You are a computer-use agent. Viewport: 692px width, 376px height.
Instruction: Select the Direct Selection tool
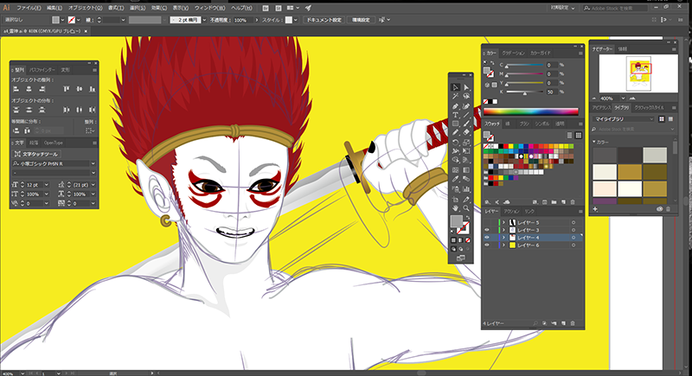(466, 87)
